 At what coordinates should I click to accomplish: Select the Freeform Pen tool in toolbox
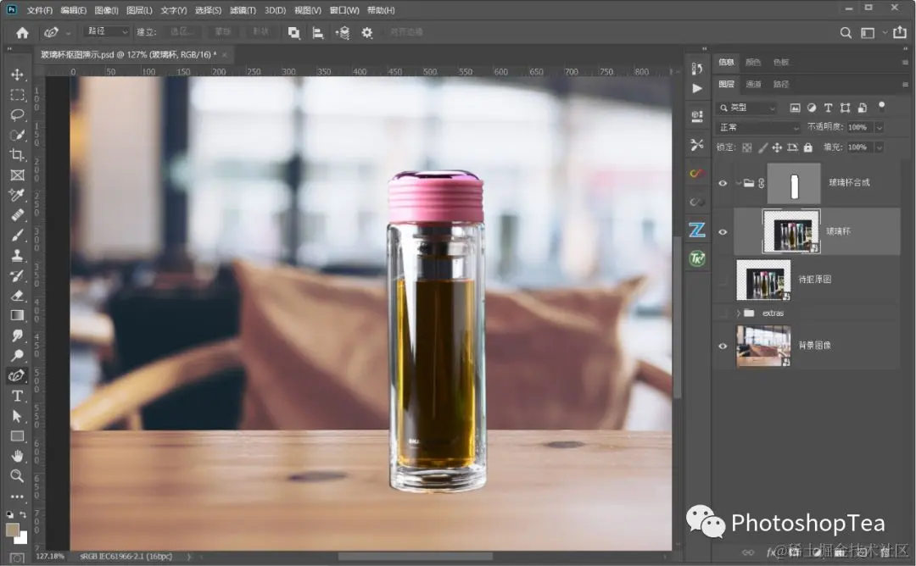point(17,375)
